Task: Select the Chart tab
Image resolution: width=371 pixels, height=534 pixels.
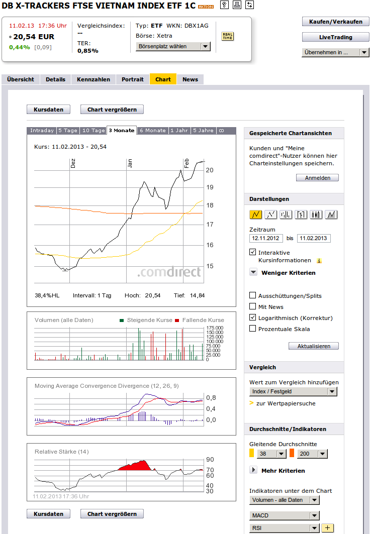Action: click(163, 79)
